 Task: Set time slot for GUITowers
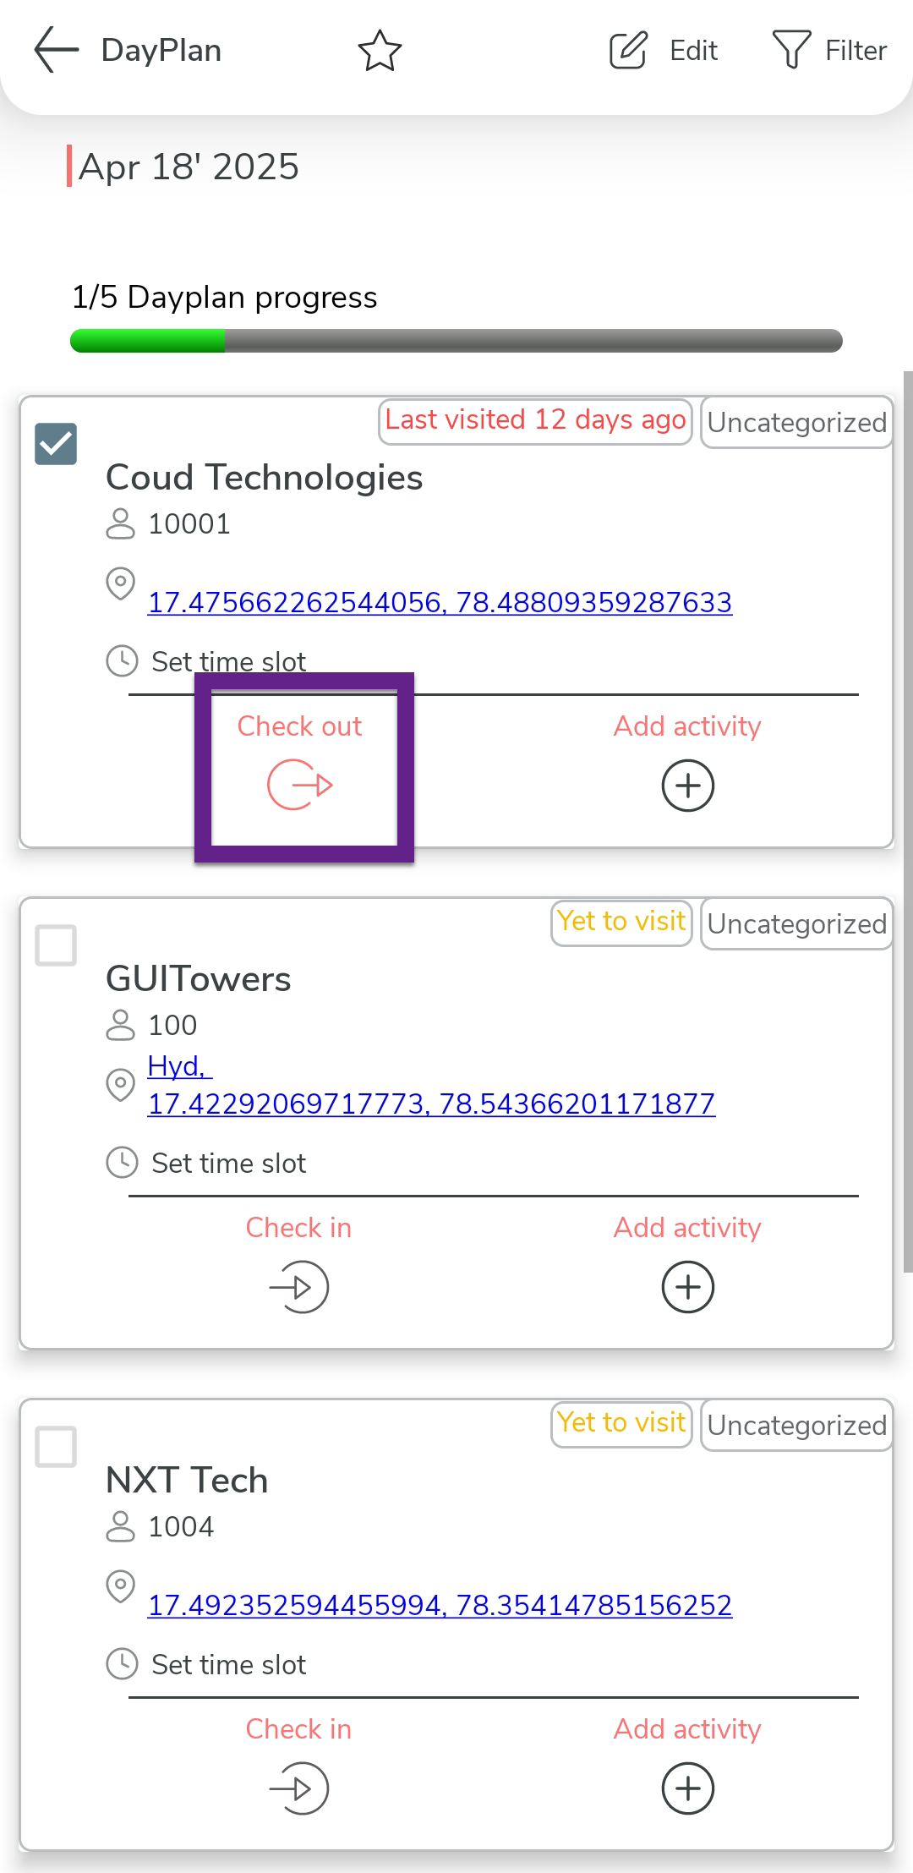[x=228, y=1163]
